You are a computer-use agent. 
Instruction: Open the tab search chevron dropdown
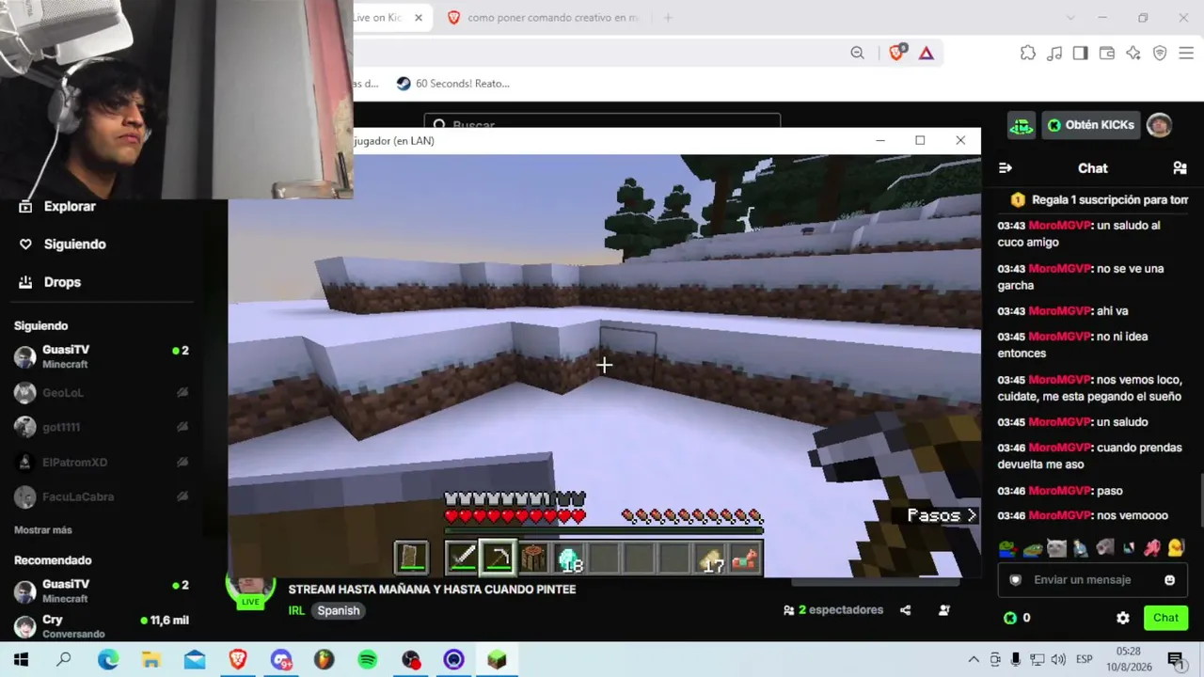tap(1070, 18)
